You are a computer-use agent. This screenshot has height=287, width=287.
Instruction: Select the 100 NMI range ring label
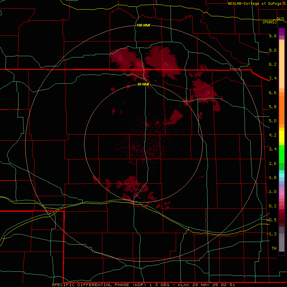143,25
